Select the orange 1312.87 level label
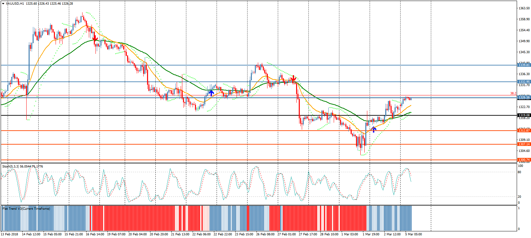 pos(524,131)
